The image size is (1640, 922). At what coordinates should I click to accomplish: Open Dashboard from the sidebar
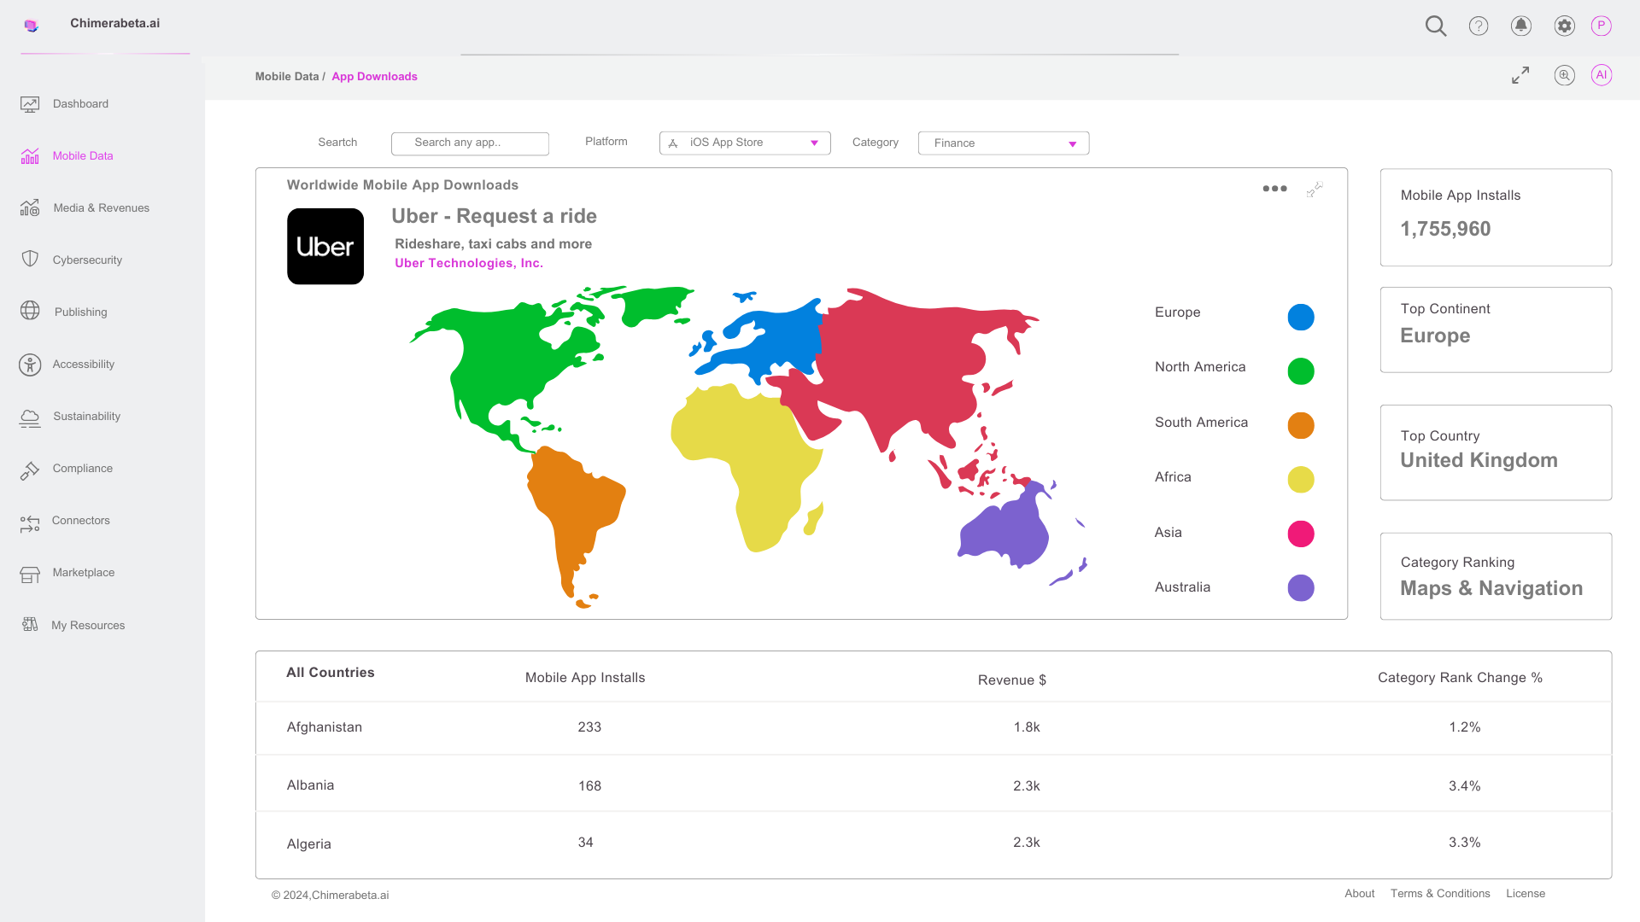80,104
